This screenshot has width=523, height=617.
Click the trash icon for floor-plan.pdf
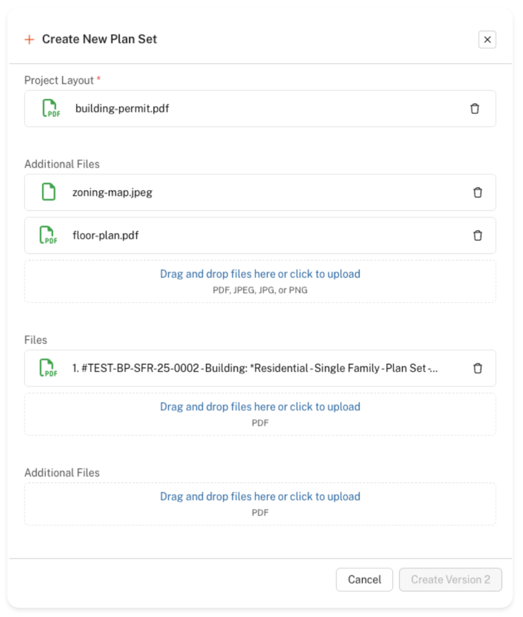click(x=477, y=235)
